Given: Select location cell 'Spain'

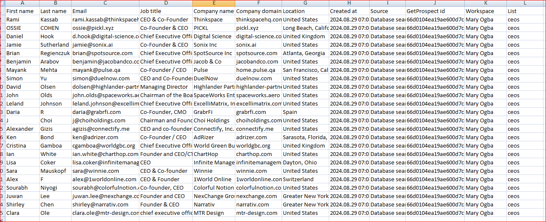Looking at the screenshot, I should coord(305,112).
